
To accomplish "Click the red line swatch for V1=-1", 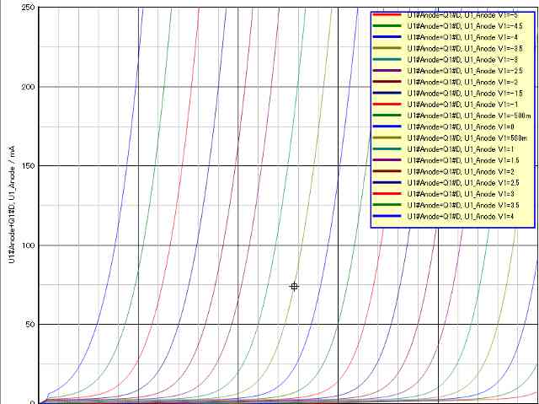I will (387, 104).
